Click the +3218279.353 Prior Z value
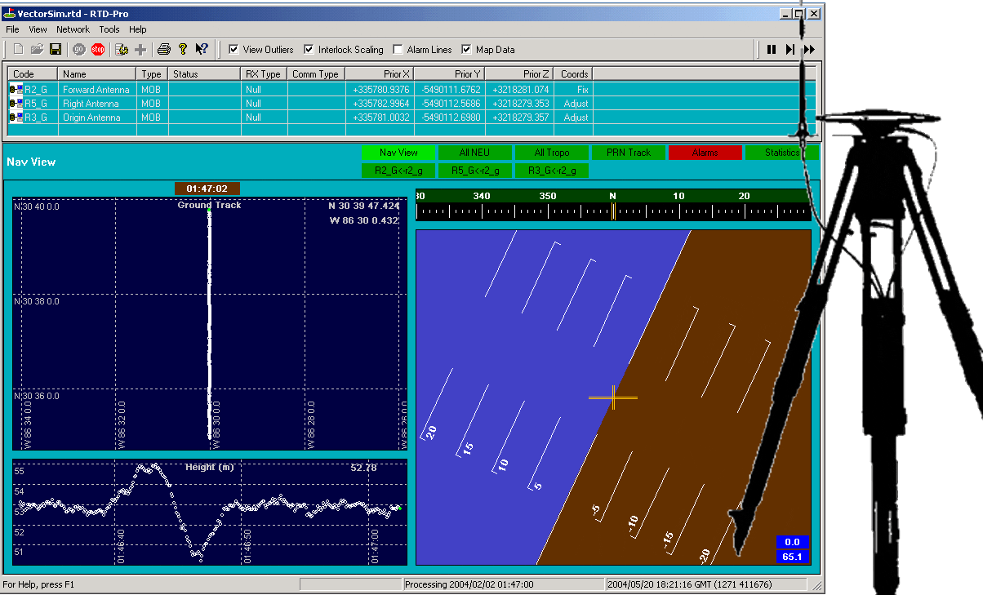Screen dimensions: 983x595 click(x=519, y=104)
